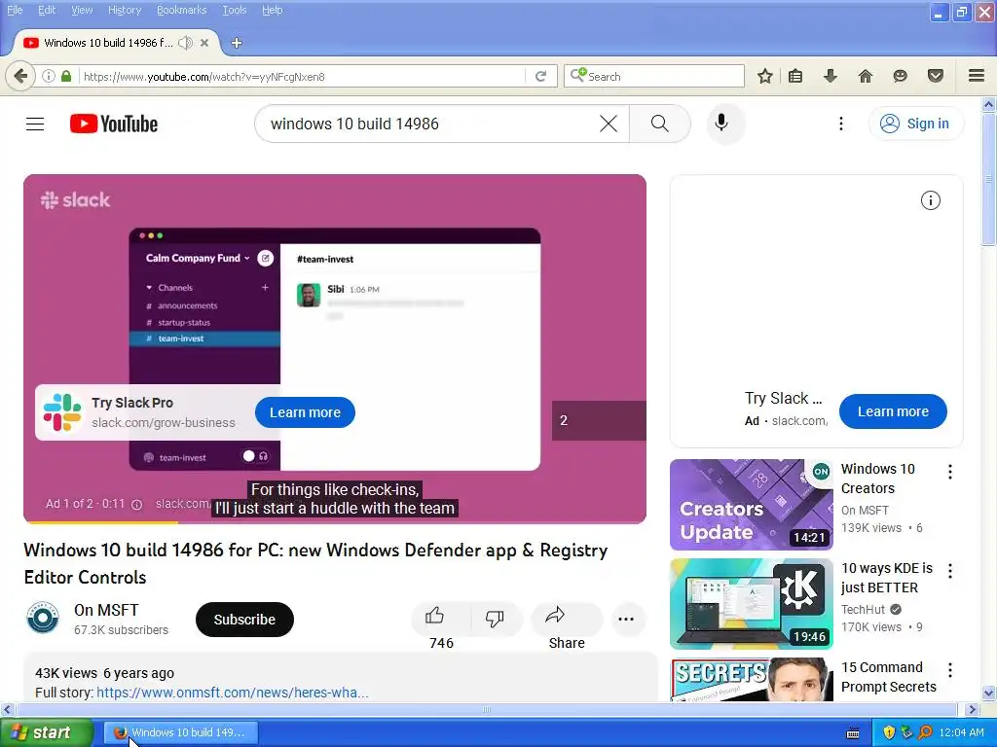This screenshot has height=747, width=997.
Task: Open more actions ellipsis under video
Action: point(626,620)
